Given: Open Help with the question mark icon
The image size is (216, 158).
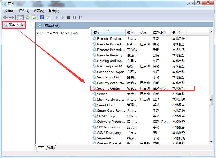Looking at the screenshot, I should click(42, 17).
